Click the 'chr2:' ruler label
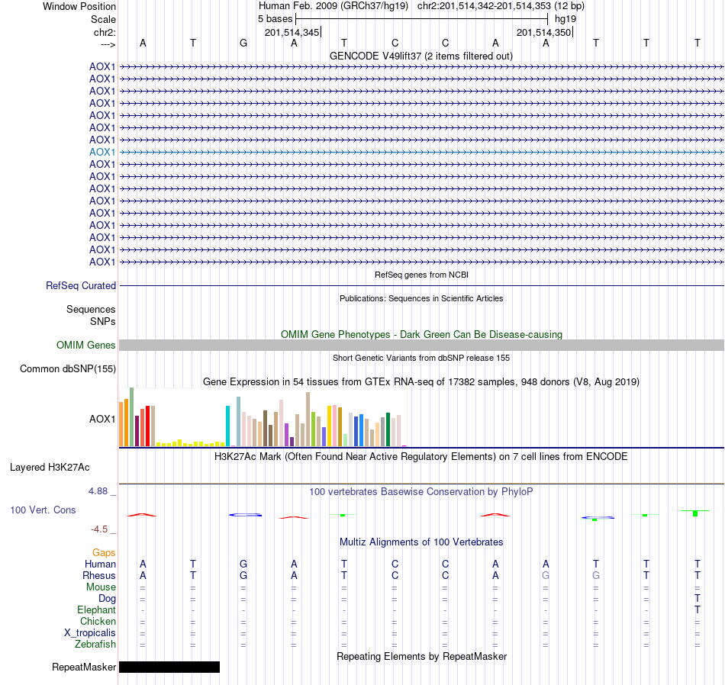The image size is (725, 685). 105,32
